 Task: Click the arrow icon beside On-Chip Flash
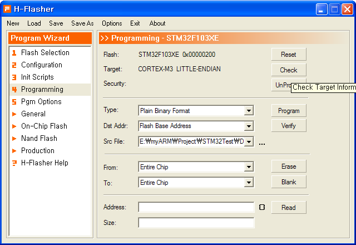coord(14,126)
